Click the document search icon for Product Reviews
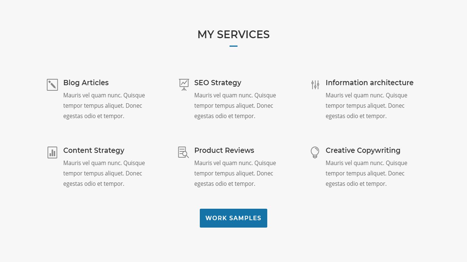Viewport: 467px width, 262px height. click(183, 152)
